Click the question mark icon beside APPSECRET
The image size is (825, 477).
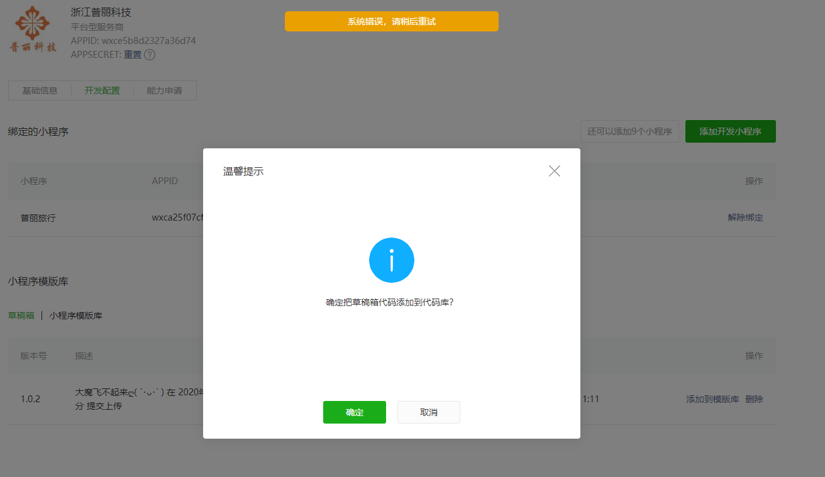tap(149, 55)
